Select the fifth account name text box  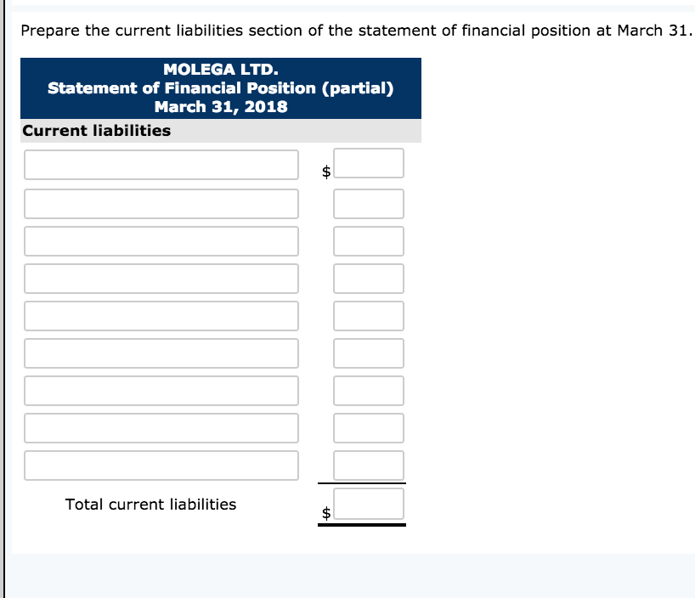[161, 315]
